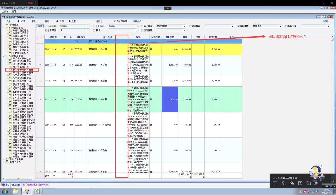This screenshot has height=195, width=336.
Task: Switch to the 财务报告 bottom tab
Action: coord(16,185)
